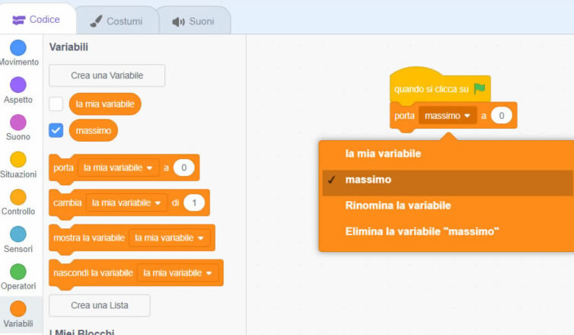
Task: Open variable dropdown in 'mostra la variabile' block
Action: 170,238
